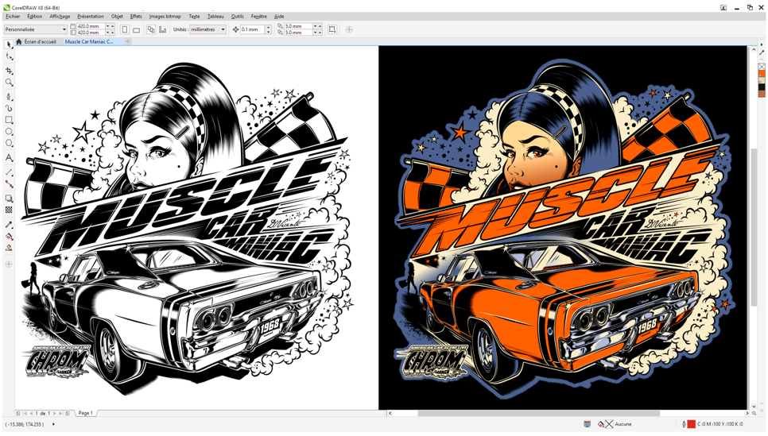Select the Color Eyedropper tool
Screen dimensions: 768x436
[9, 225]
